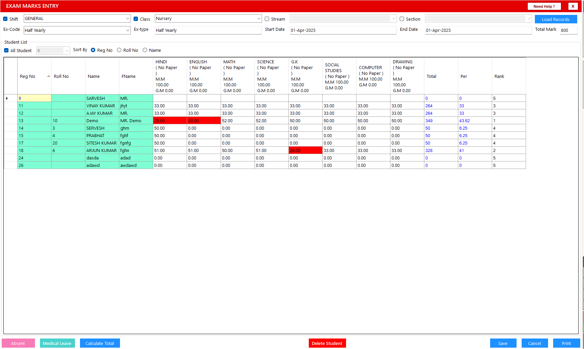Click the ENGLISH column header
Screen dimensions: 584x349
tap(204, 76)
